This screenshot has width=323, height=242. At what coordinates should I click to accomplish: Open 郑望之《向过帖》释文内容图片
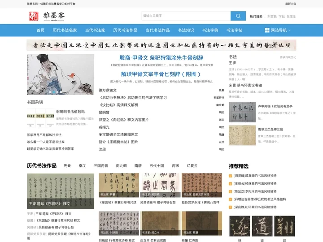point(124,120)
